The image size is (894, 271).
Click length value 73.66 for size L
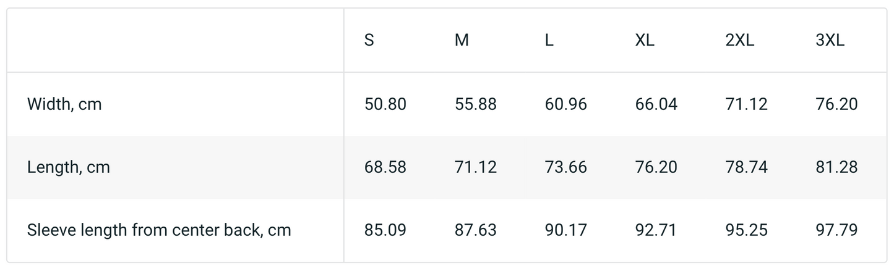pos(566,167)
